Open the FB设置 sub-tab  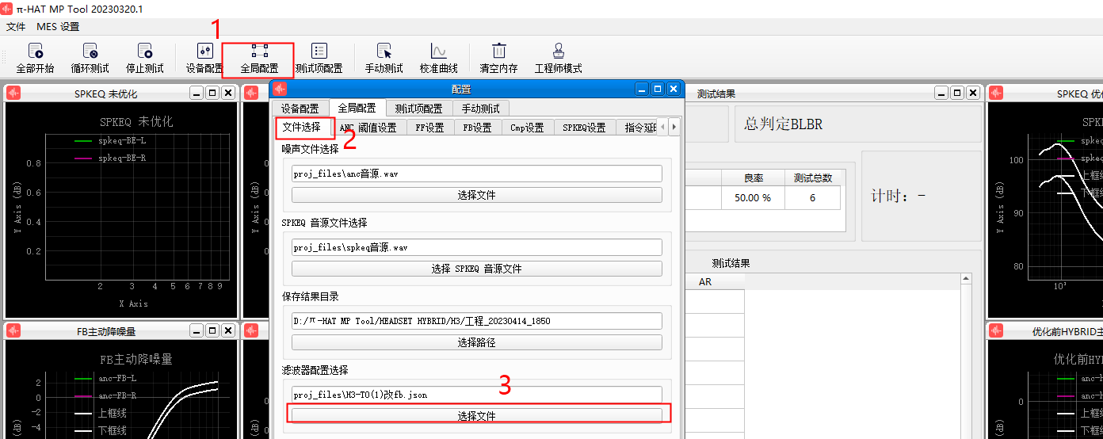[478, 128]
